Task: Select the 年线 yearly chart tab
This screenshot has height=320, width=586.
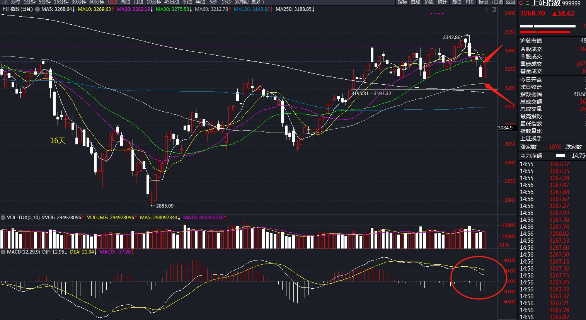Action: 200,2
